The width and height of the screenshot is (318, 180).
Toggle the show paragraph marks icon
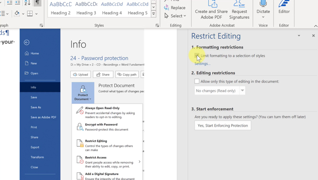pos(37,3)
